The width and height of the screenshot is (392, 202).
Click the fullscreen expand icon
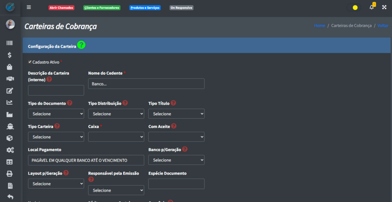coord(384,7)
